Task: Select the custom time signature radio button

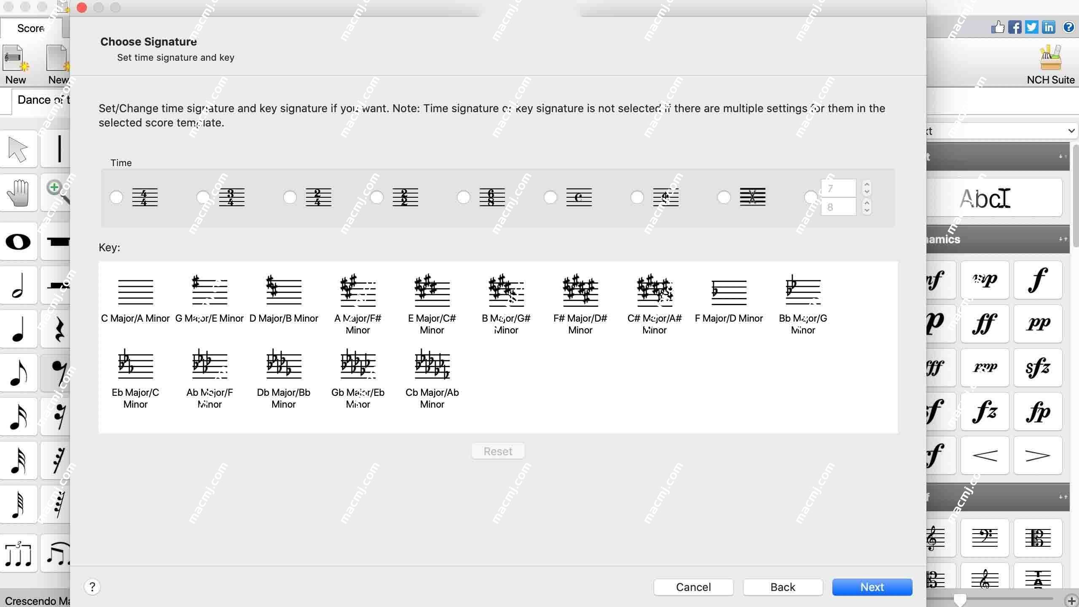Action: (x=810, y=197)
